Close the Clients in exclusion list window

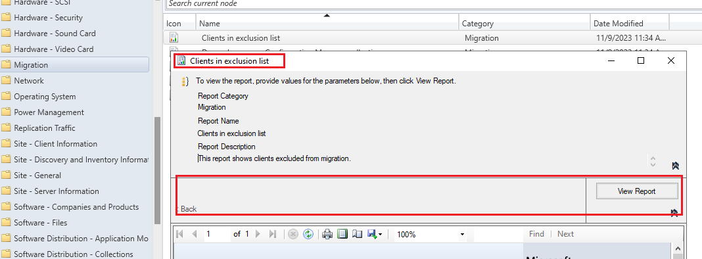[670, 60]
